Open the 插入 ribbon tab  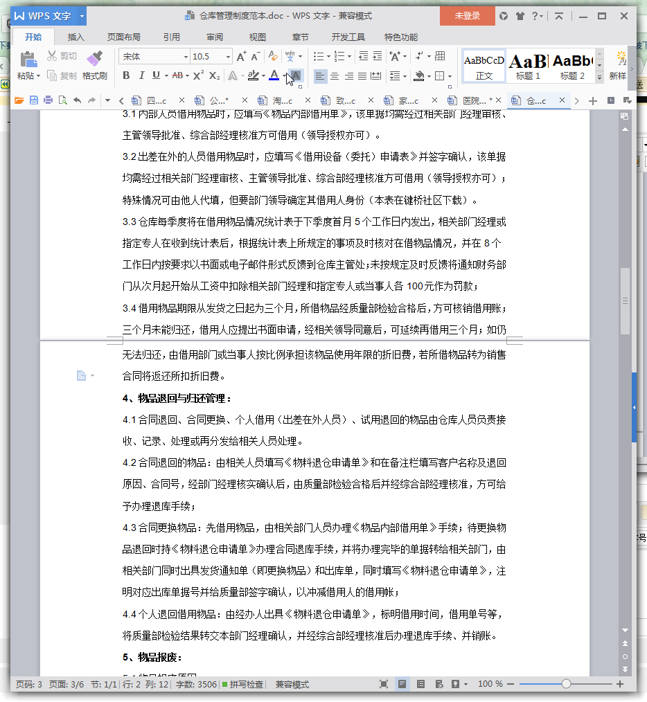(x=76, y=37)
